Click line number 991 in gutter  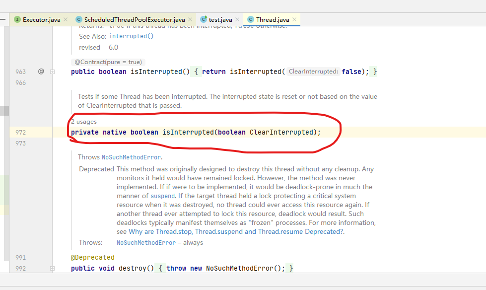20,257
